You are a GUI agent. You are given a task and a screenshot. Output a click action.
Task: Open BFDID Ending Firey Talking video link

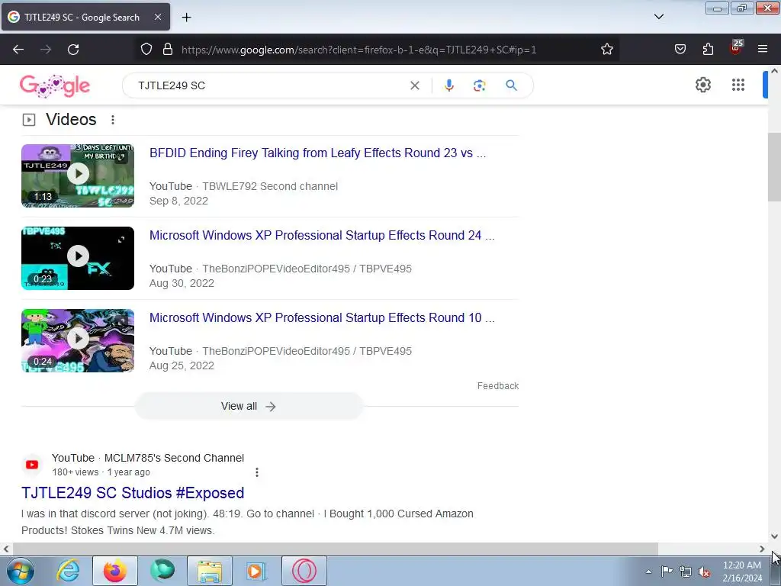[318, 153]
